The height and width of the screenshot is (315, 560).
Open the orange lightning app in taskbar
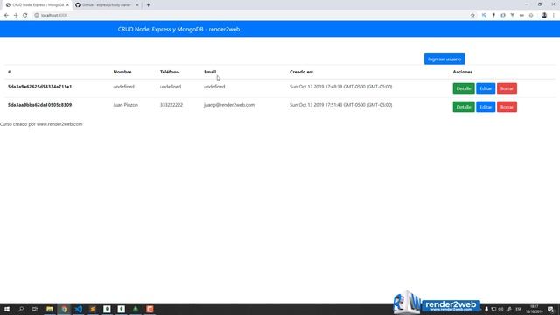[93, 309]
